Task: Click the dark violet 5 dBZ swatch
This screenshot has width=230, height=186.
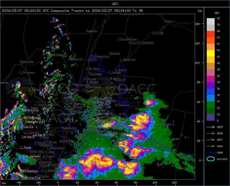Action: (x=211, y=117)
